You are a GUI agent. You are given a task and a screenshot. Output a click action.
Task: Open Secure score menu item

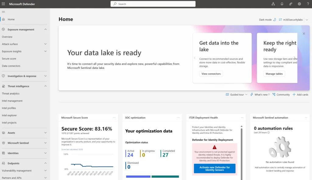tap(9, 59)
